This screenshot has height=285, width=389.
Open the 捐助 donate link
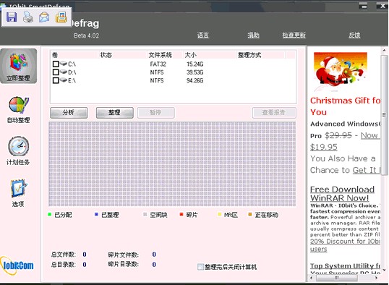click(x=254, y=35)
